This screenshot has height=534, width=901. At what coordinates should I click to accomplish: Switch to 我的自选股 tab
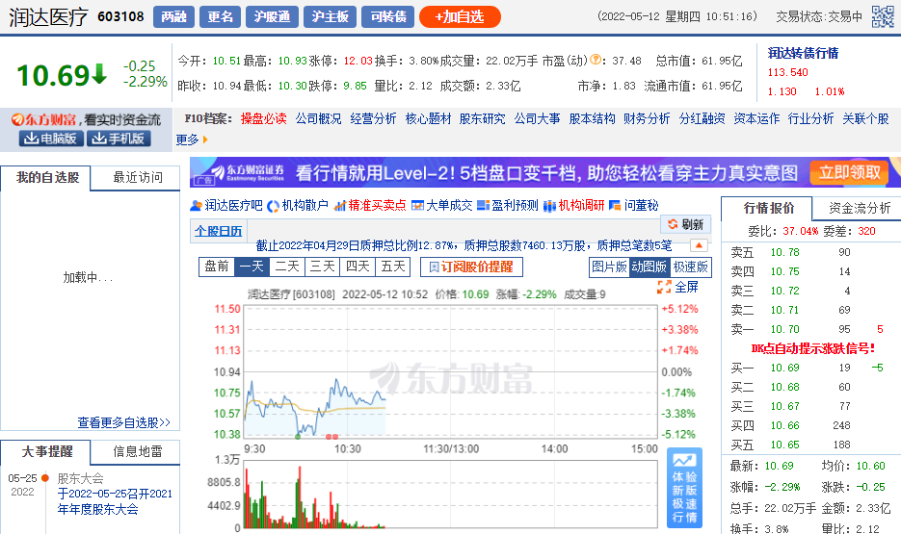(47, 178)
